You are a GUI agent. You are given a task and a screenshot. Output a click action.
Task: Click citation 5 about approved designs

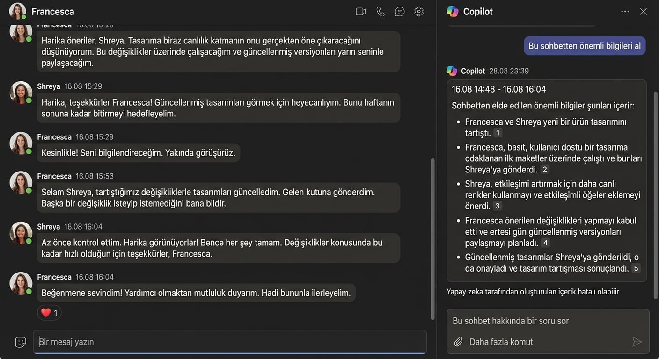(x=636, y=268)
